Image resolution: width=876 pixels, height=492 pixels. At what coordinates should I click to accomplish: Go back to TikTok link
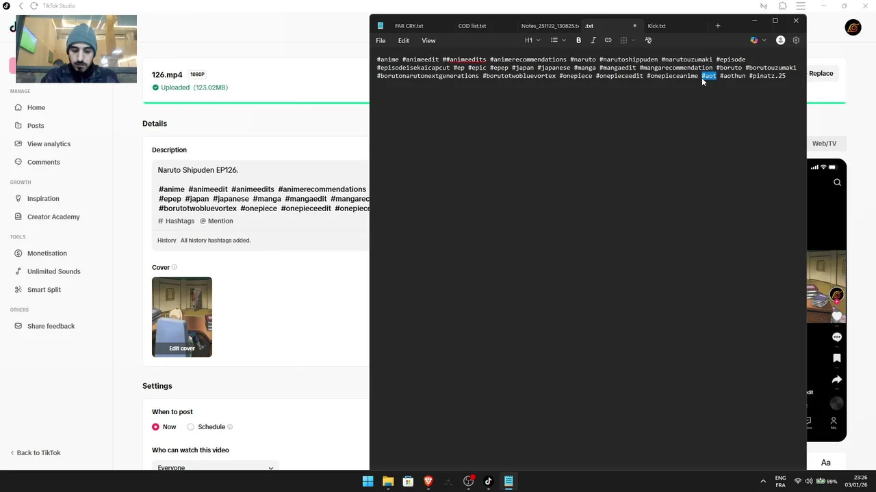(x=36, y=453)
